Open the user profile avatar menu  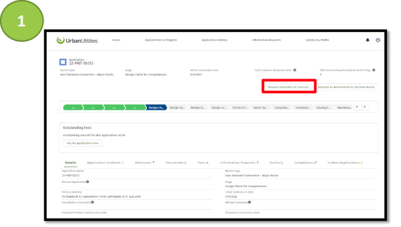tap(378, 40)
